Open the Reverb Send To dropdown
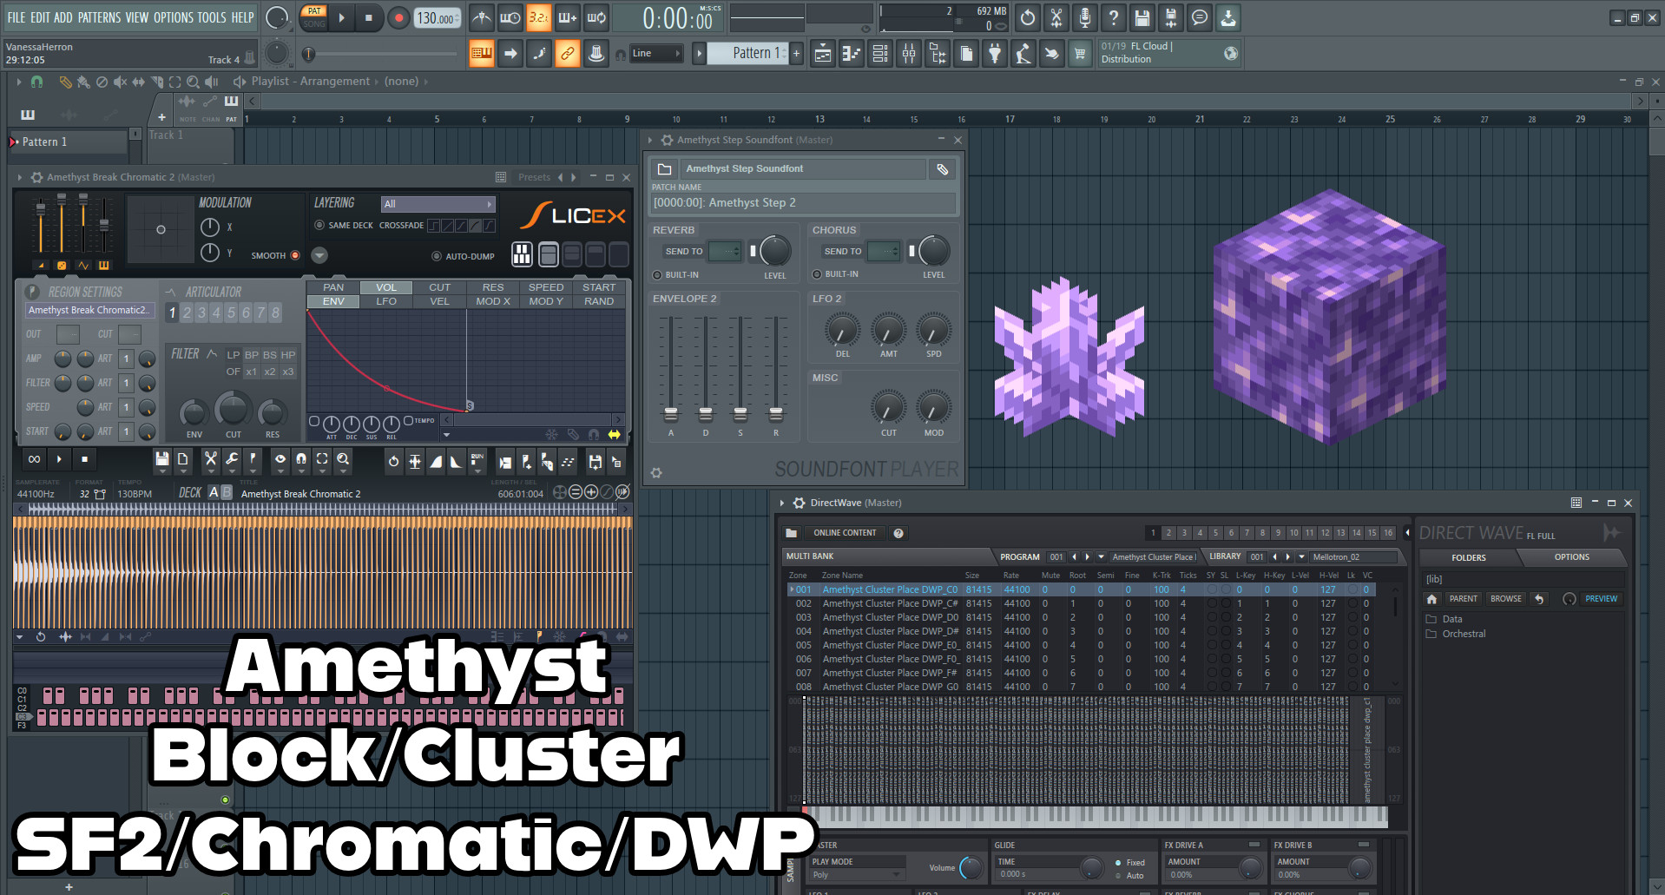Image resolution: width=1665 pixels, height=895 pixels. click(725, 252)
